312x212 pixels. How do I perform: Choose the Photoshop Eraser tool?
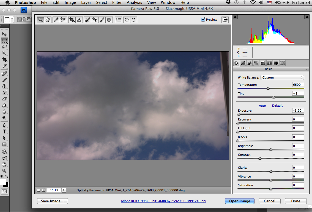(x=4, y=99)
